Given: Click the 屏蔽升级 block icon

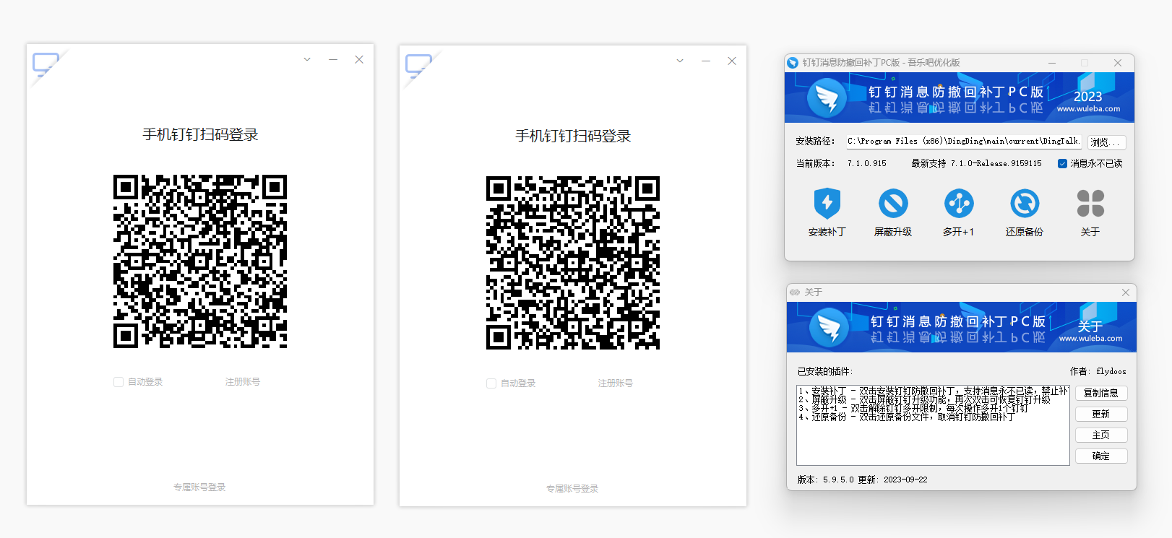Looking at the screenshot, I should tap(893, 203).
